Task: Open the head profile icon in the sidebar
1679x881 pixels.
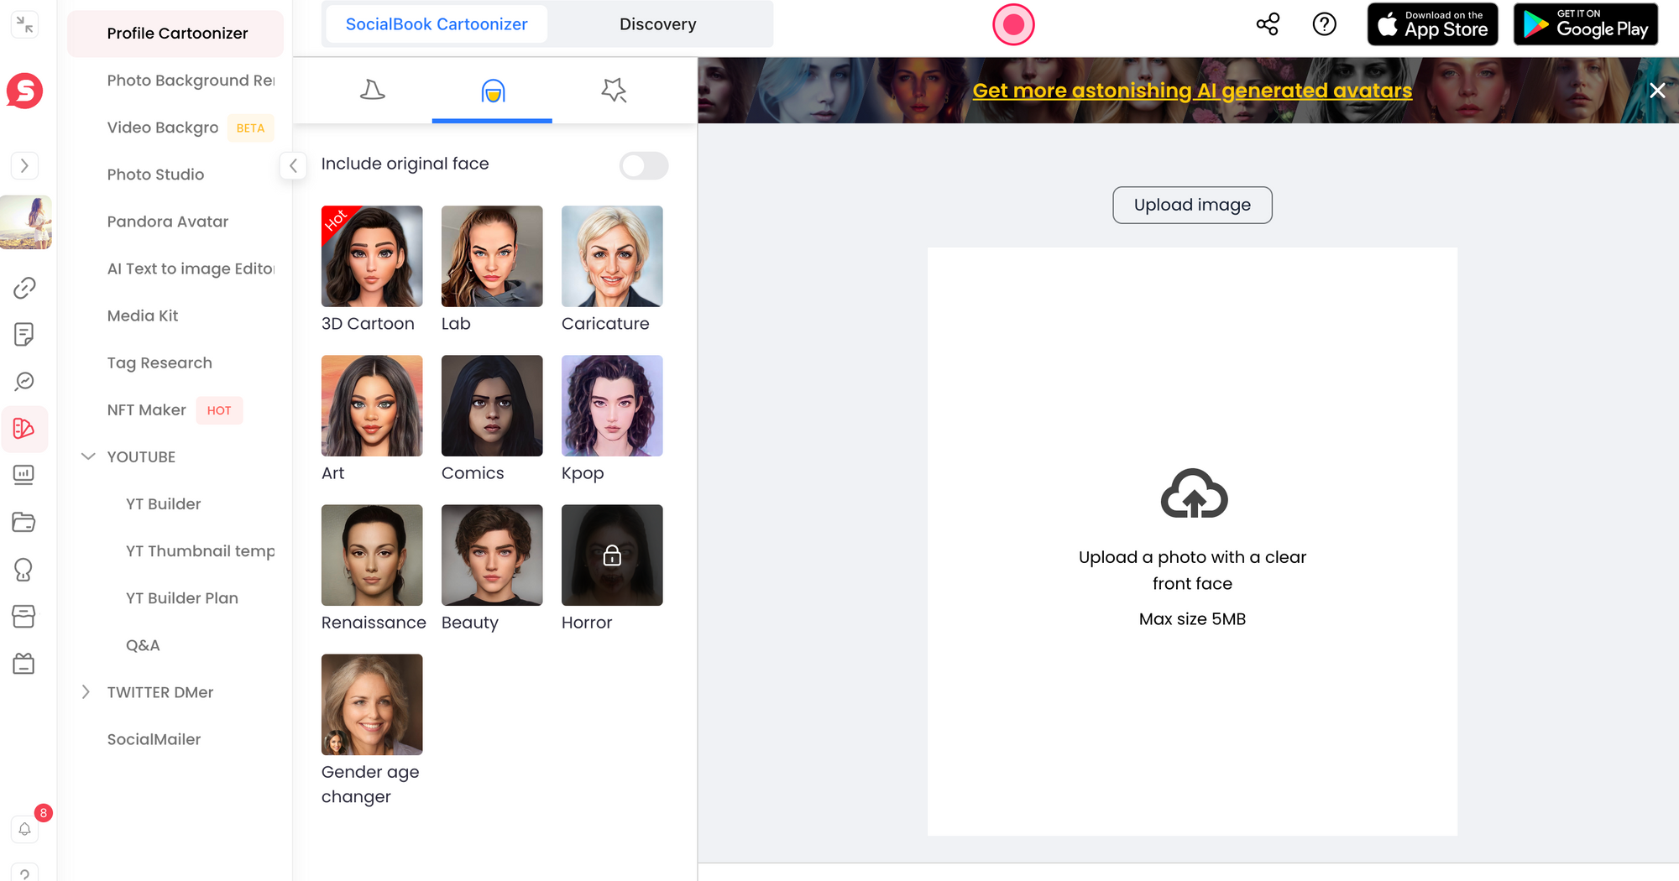Action: pyautogui.click(x=24, y=570)
